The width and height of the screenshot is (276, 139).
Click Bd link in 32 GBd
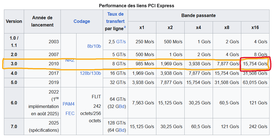(121, 106)
